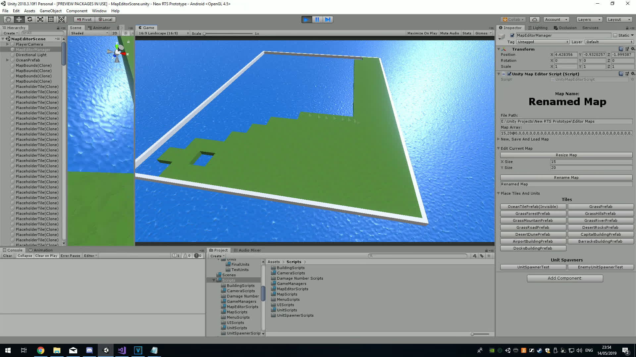Toggle Mute Audio in the Game view

(x=450, y=33)
